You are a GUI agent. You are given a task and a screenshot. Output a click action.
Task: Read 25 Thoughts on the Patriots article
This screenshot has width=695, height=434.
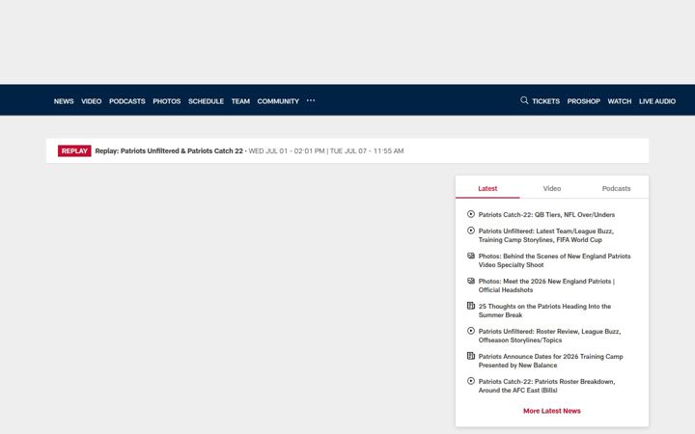tap(544, 311)
